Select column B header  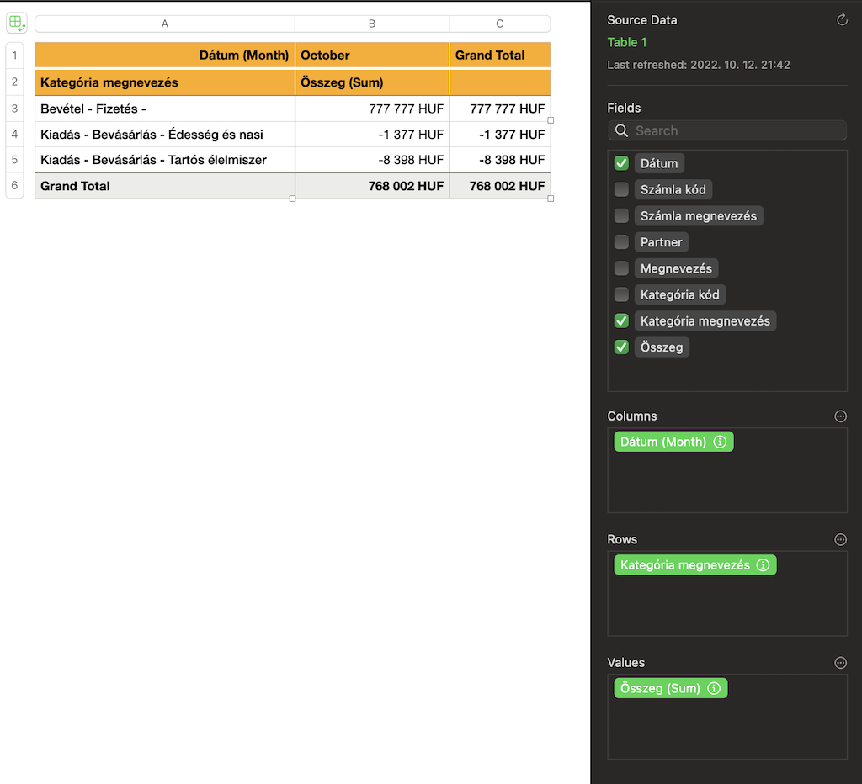(372, 24)
